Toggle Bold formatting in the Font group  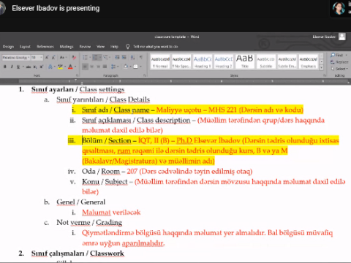point(5,66)
